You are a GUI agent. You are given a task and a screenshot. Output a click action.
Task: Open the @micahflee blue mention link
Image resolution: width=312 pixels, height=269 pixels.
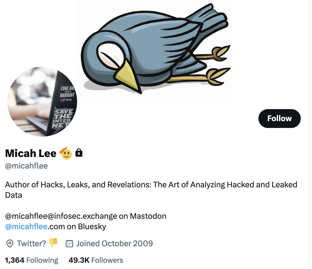pos(26,227)
